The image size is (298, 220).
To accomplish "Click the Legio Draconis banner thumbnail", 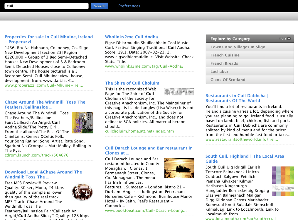I will [x=179, y=92].
